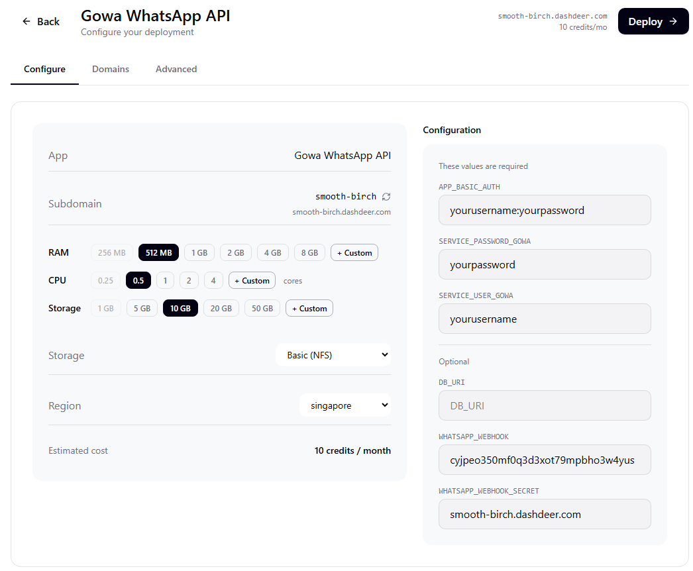The height and width of the screenshot is (571, 693).
Task: Choose 2 GB RAM
Action: tap(236, 253)
